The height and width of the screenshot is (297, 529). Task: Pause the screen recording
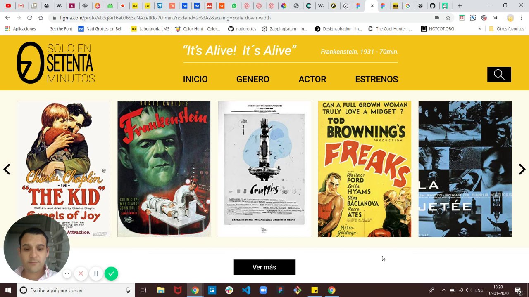96,273
